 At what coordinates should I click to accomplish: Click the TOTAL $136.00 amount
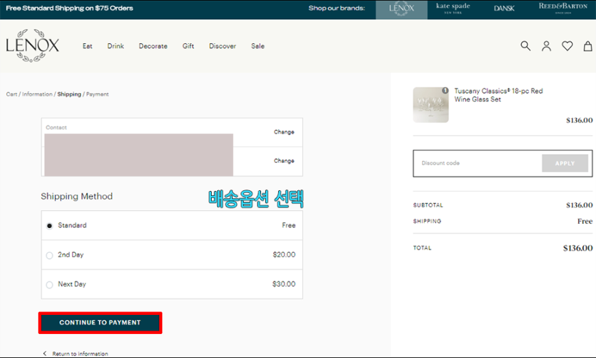point(578,248)
